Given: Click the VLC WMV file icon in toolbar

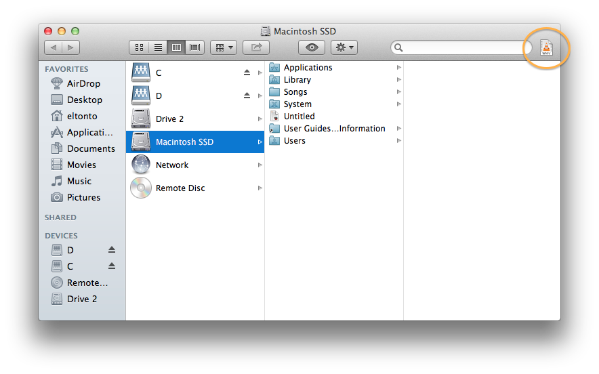Looking at the screenshot, I should click(x=546, y=47).
